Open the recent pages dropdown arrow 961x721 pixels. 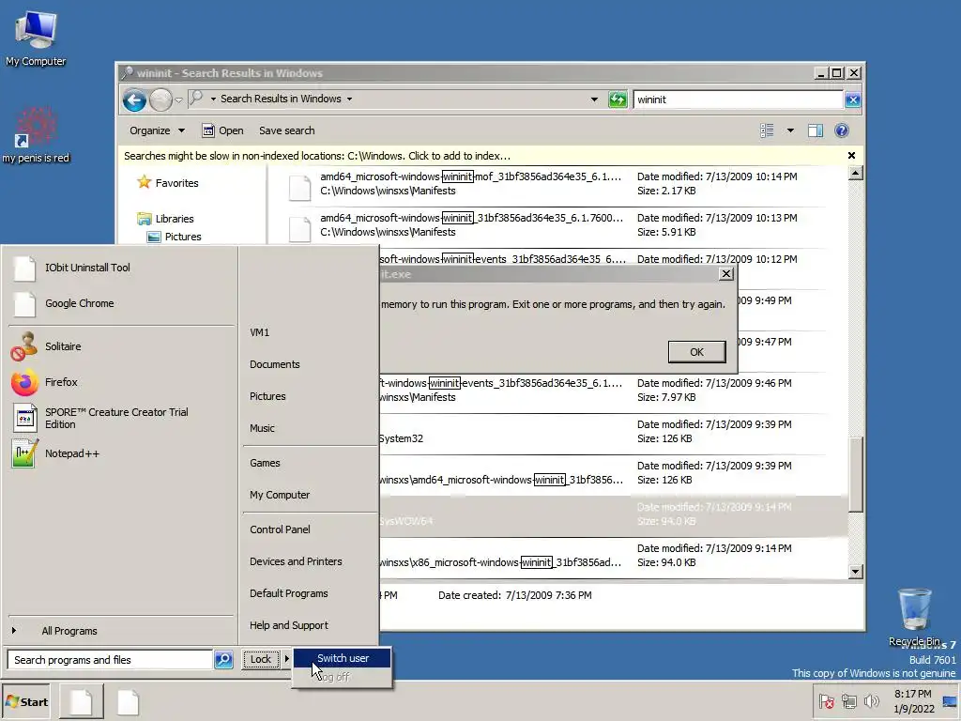pyautogui.click(x=179, y=100)
